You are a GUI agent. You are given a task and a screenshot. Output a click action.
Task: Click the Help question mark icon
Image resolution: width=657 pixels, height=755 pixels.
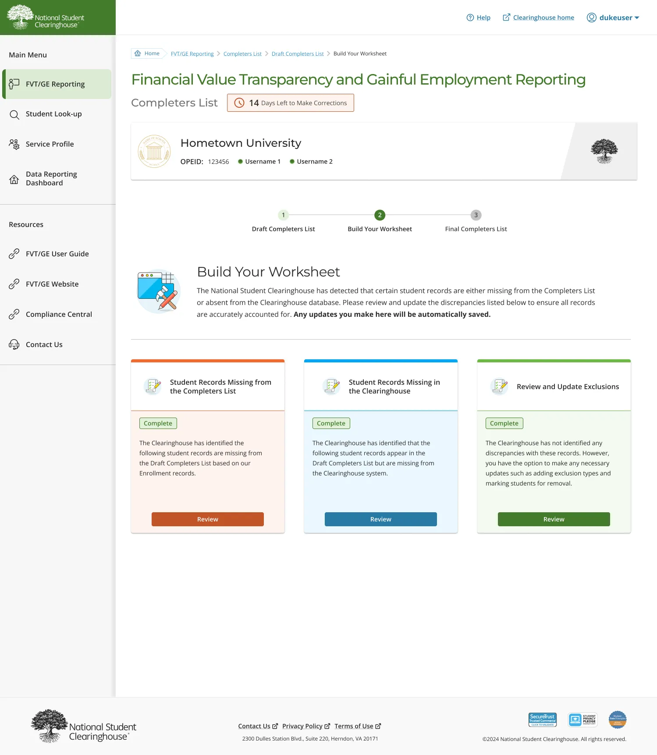(x=470, y=18)
